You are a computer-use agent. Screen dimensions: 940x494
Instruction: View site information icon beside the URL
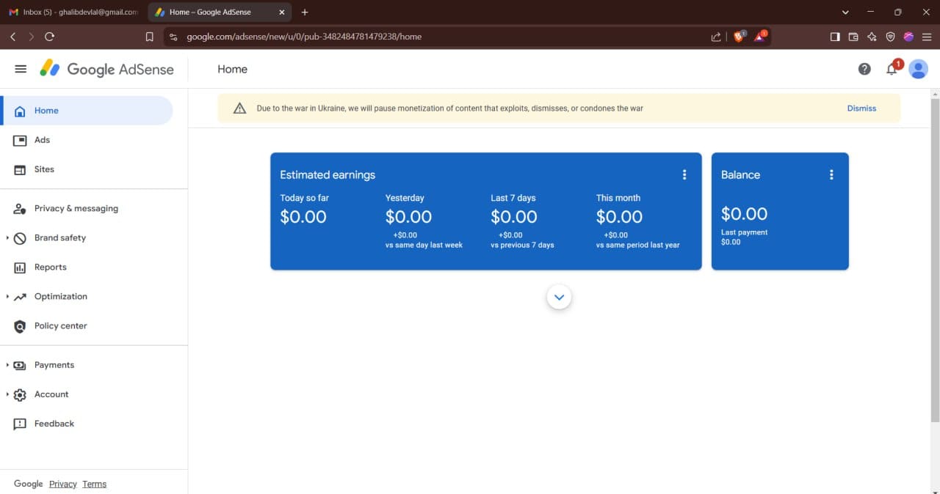[x=173, y=37]
